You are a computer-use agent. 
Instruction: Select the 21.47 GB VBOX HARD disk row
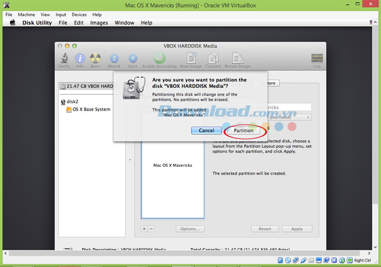[86, 86]
